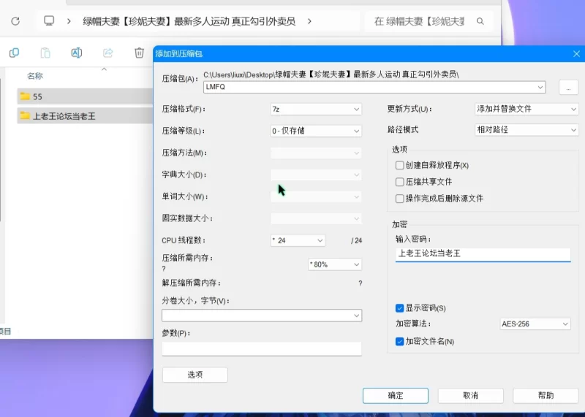Click the folder path in Explorer address bar

(189, 21)
